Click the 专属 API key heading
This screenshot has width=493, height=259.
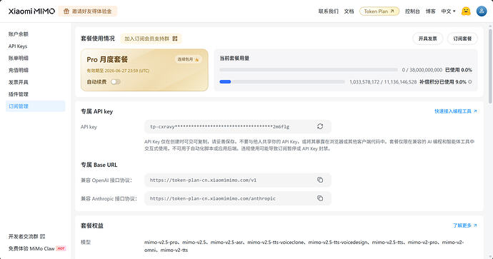tap(97, 111)
